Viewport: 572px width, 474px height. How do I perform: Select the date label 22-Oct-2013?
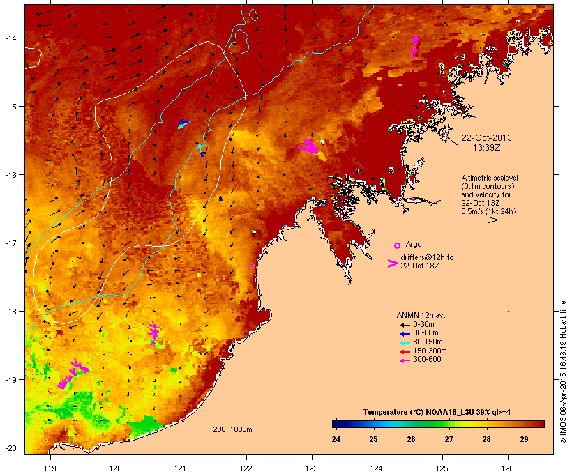[x=487, y=138]
